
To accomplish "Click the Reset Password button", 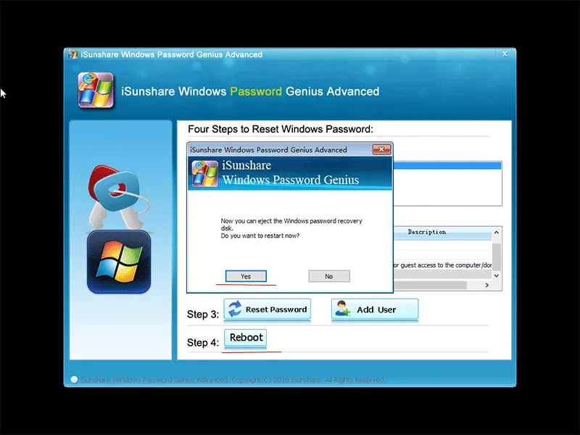I will point(267,310).
